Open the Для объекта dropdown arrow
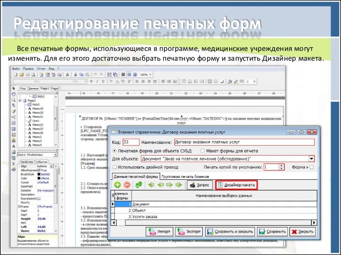This screenshot has height=255, width=341. 311,159
